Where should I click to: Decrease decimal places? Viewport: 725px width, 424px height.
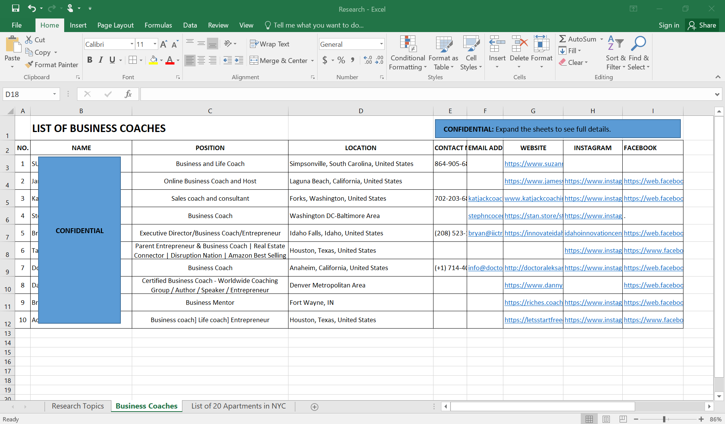click(379, 60)
